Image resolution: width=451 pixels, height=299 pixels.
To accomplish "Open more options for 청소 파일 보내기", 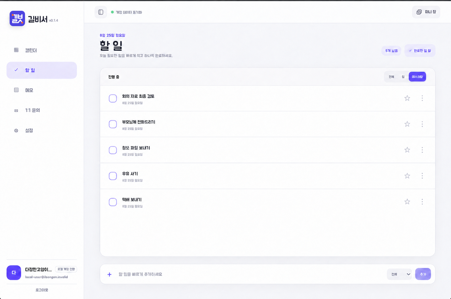I will [x=422, y=150].
